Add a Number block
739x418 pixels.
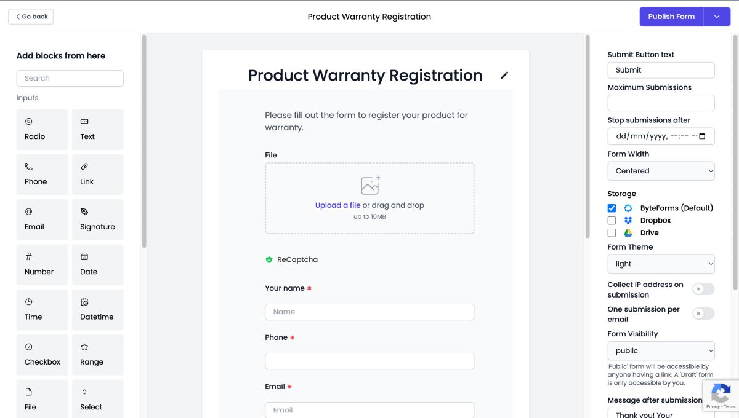click(42, 265)
